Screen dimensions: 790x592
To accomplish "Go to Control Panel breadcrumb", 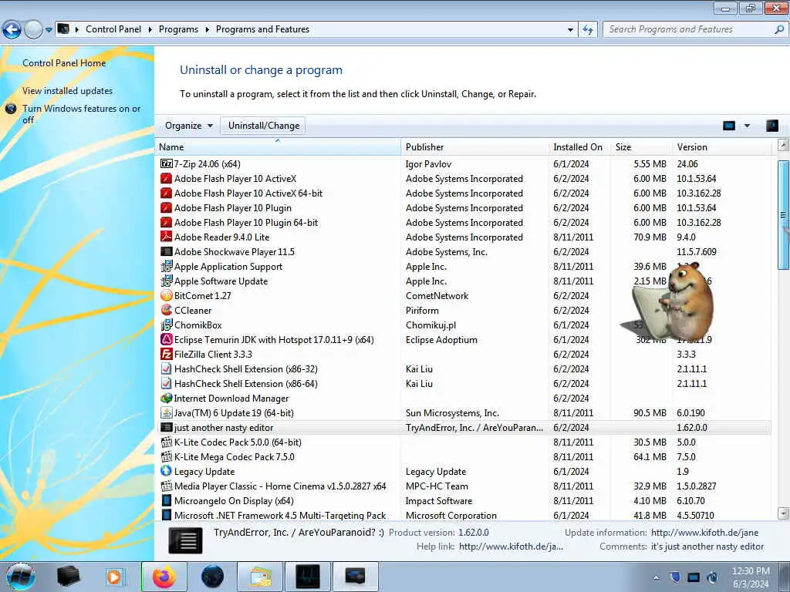I will tap(113, 29).
